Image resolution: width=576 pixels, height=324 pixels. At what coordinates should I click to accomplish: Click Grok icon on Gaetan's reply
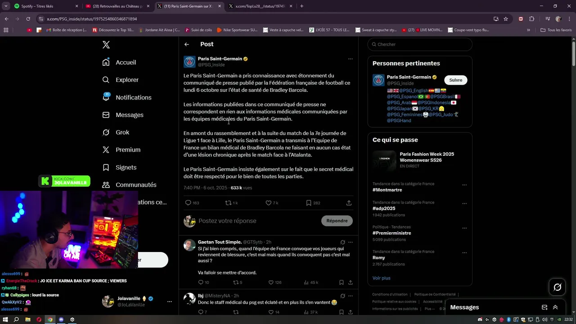point(342,242)
